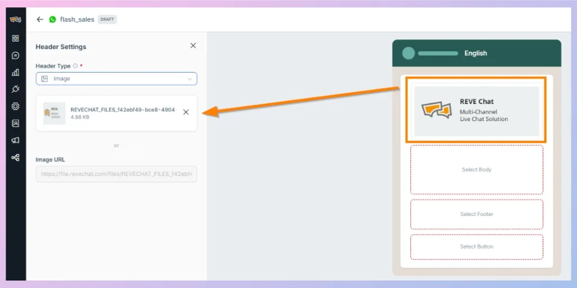
Task: Open the settings gear icon in sidebar
Action: 15,106
